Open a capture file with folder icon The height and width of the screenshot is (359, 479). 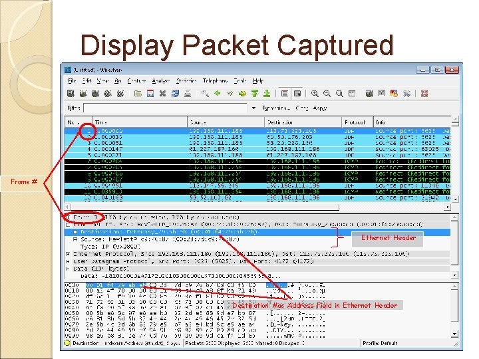click(x=138, y=94)
